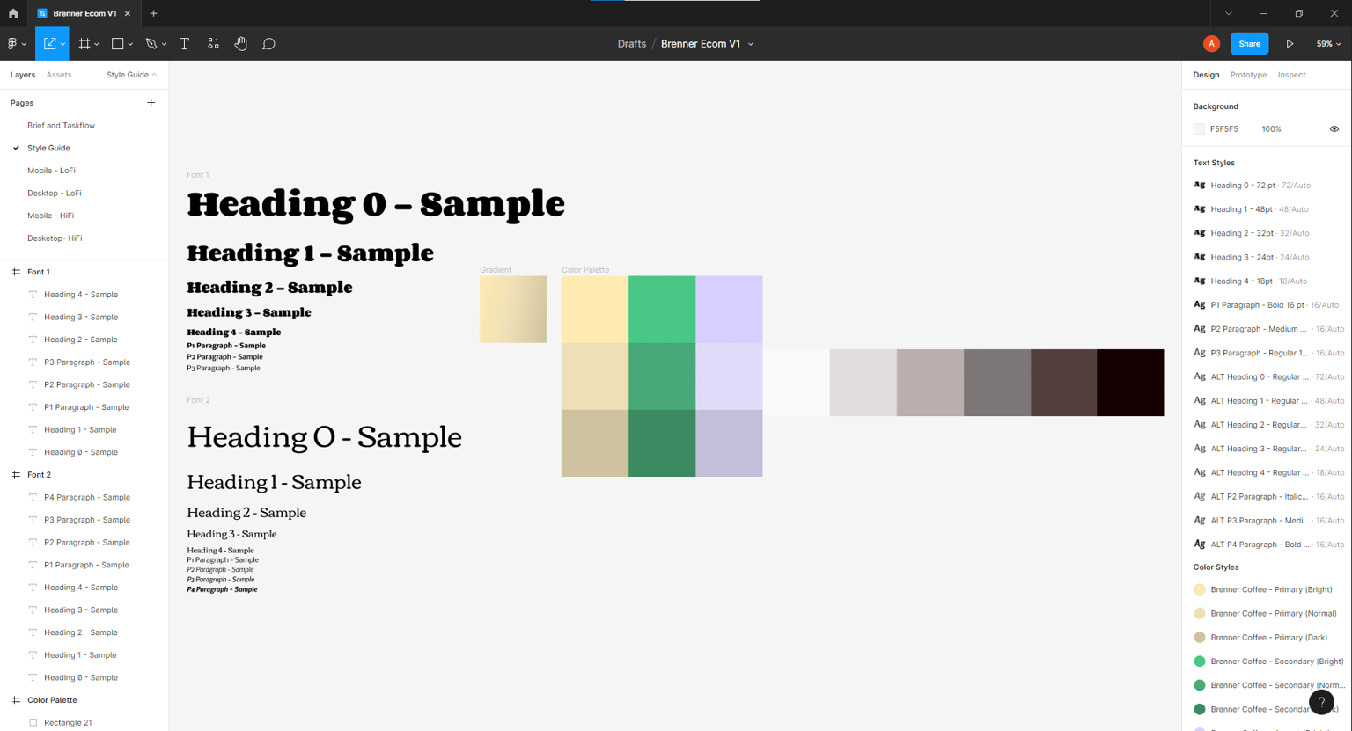Select the Gradient swatch on canvas
Viewport: 1352px width, 731px height.
tap(513, 309)
